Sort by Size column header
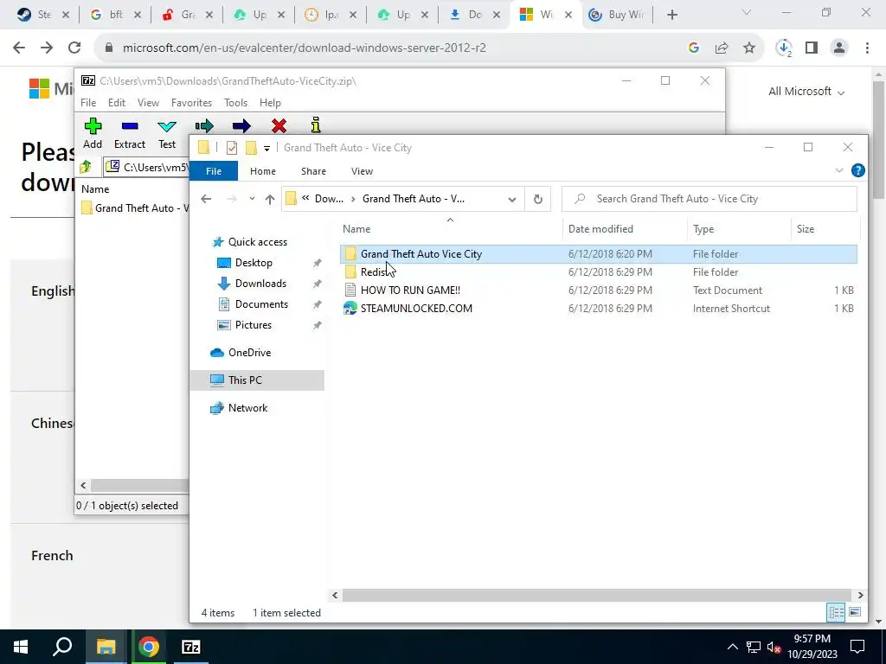Viewport: 886px width, 664px height. pos(825,228)
